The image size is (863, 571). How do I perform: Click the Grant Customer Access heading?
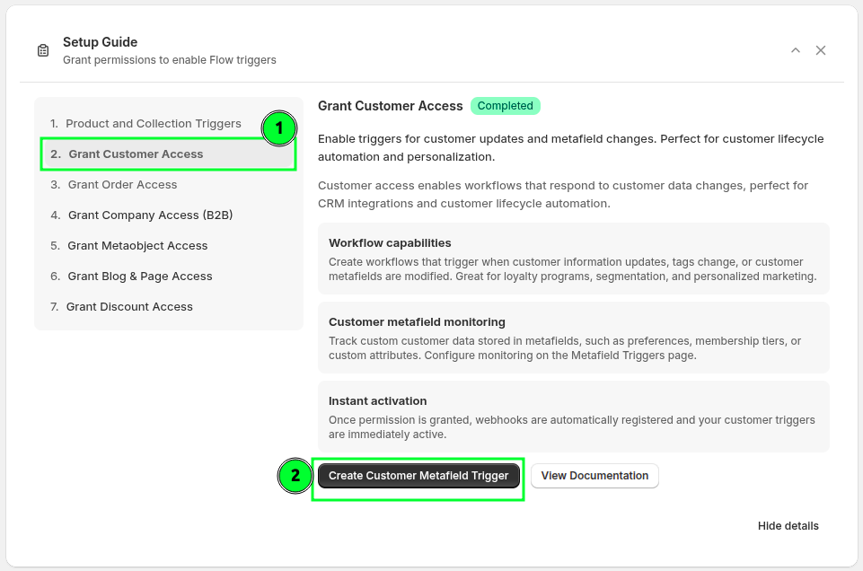click(x=390, y=106)
